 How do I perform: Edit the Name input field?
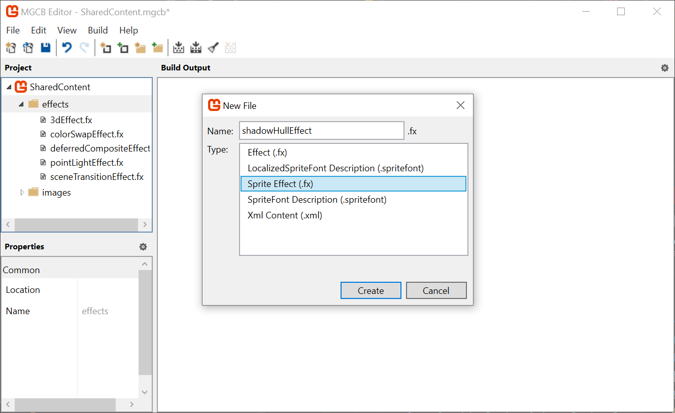point(321,130)
